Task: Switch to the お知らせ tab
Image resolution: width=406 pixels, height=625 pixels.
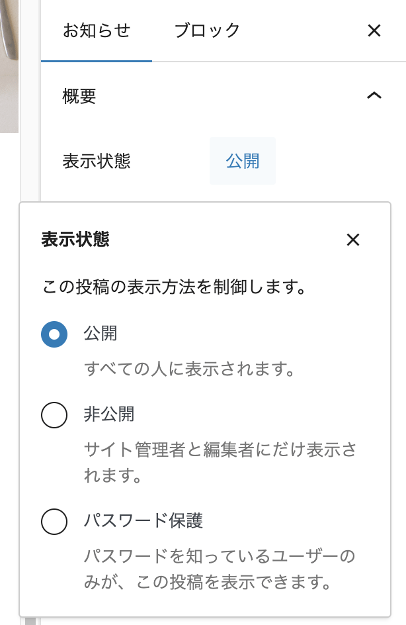Action: 97,30
